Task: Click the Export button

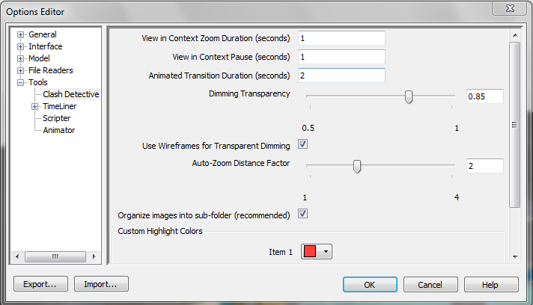Action: tap(40, 284)
